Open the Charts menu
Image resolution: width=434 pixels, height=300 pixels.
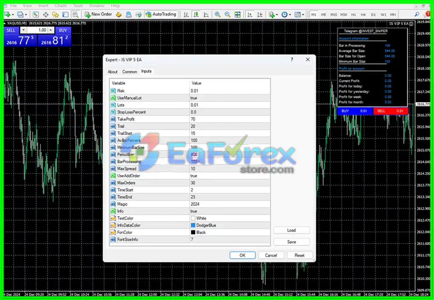61,6
